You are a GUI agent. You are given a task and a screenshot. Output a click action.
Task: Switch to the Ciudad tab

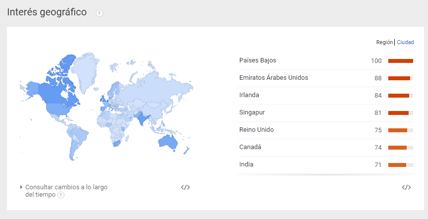[x=405, y=43]
